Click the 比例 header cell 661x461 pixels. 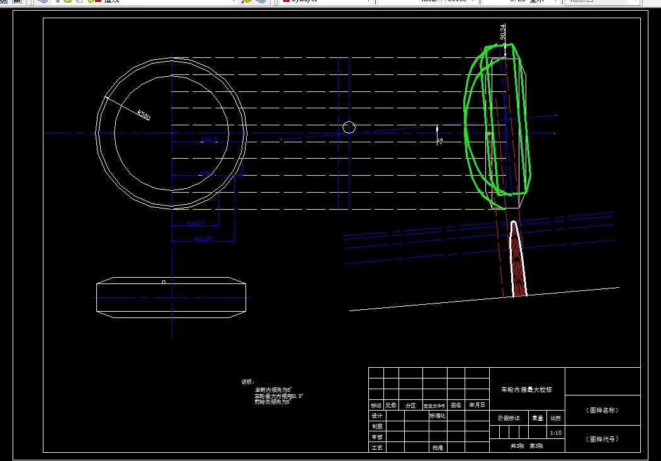[556, 418]
